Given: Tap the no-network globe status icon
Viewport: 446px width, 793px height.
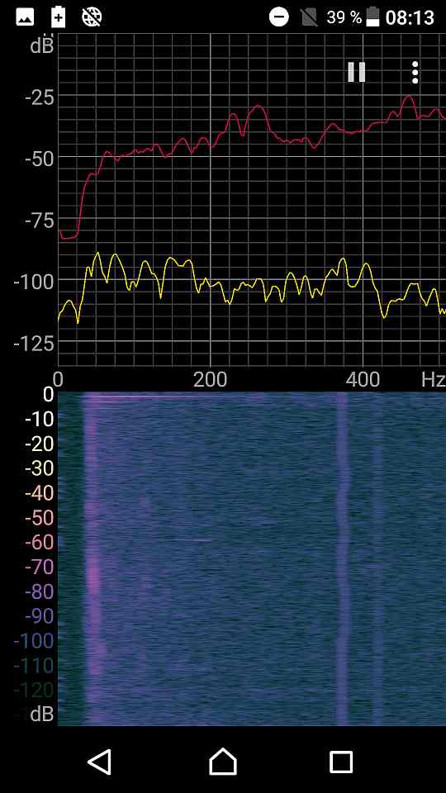Looking at the screenshot, I should [92, 17].
